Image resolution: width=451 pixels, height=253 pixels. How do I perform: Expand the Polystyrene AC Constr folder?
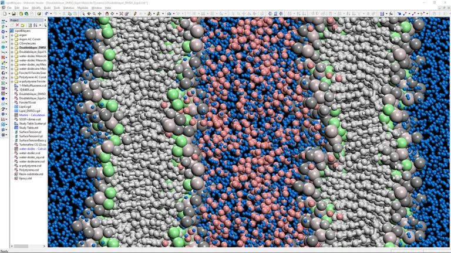coord(12,77)
